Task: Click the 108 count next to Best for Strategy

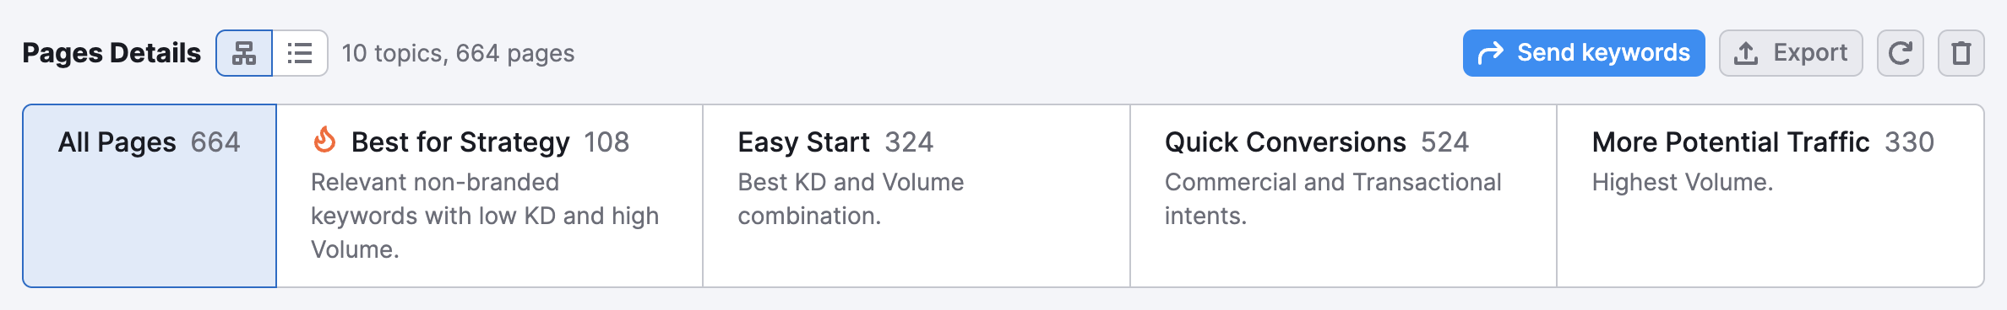Action: (606, 142)
